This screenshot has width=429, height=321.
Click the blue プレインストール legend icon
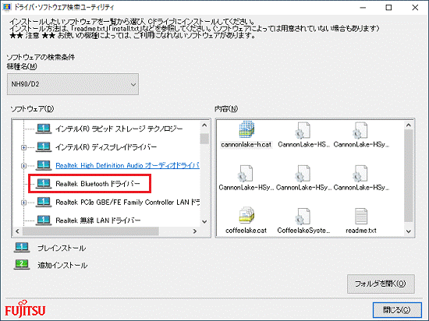(22, 248)
